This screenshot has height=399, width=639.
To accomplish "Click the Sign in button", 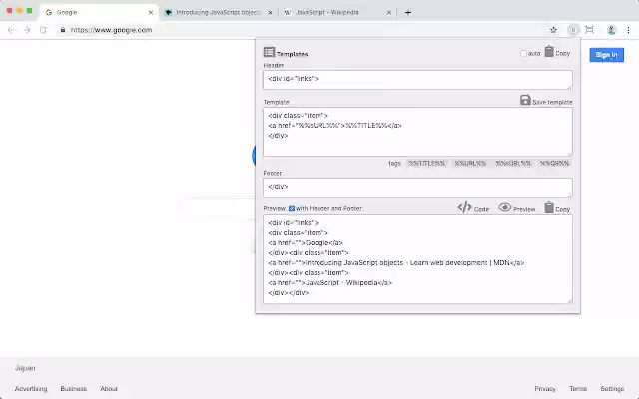I will click(x=606, y=55).
